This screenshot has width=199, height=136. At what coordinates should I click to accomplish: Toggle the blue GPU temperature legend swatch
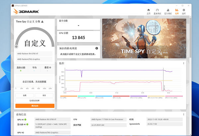click(104, 96)
